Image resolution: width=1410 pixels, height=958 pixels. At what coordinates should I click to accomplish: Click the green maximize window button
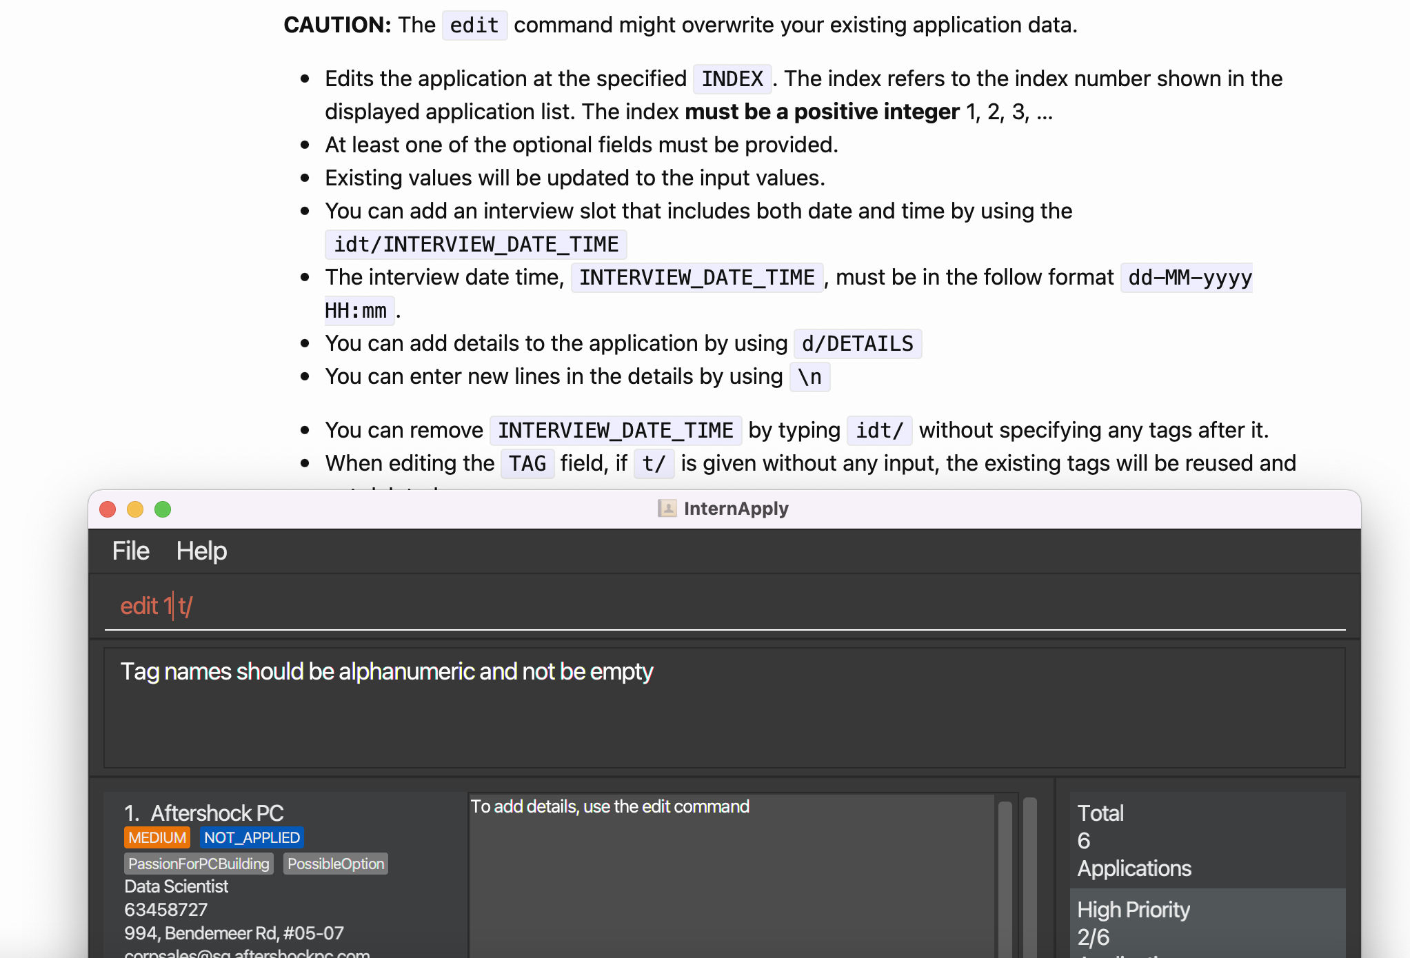pos(163,509)
